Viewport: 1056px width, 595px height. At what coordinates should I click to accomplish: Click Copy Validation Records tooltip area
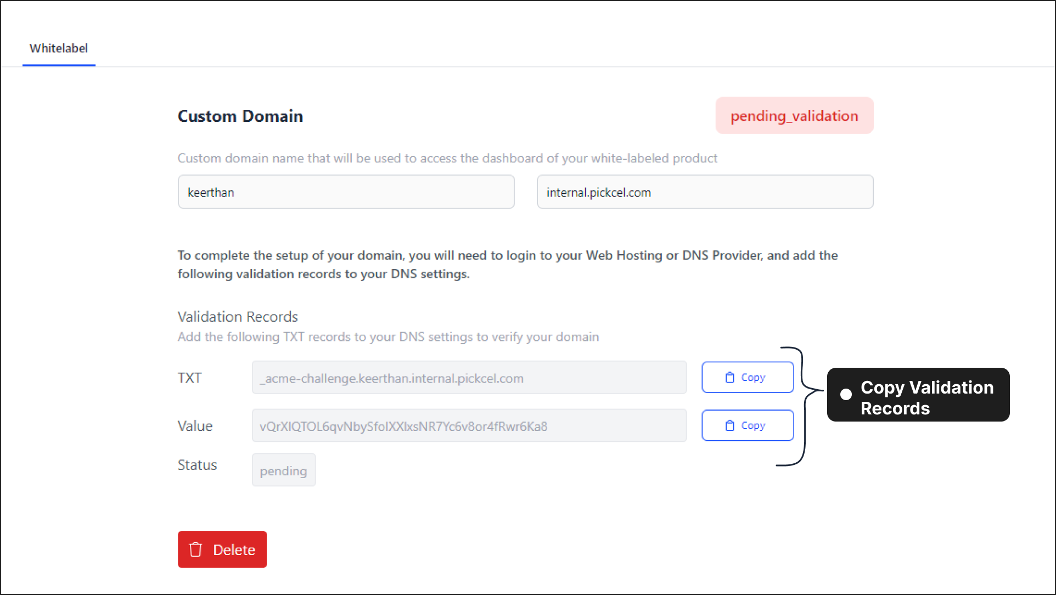click(x=917, y=394)
